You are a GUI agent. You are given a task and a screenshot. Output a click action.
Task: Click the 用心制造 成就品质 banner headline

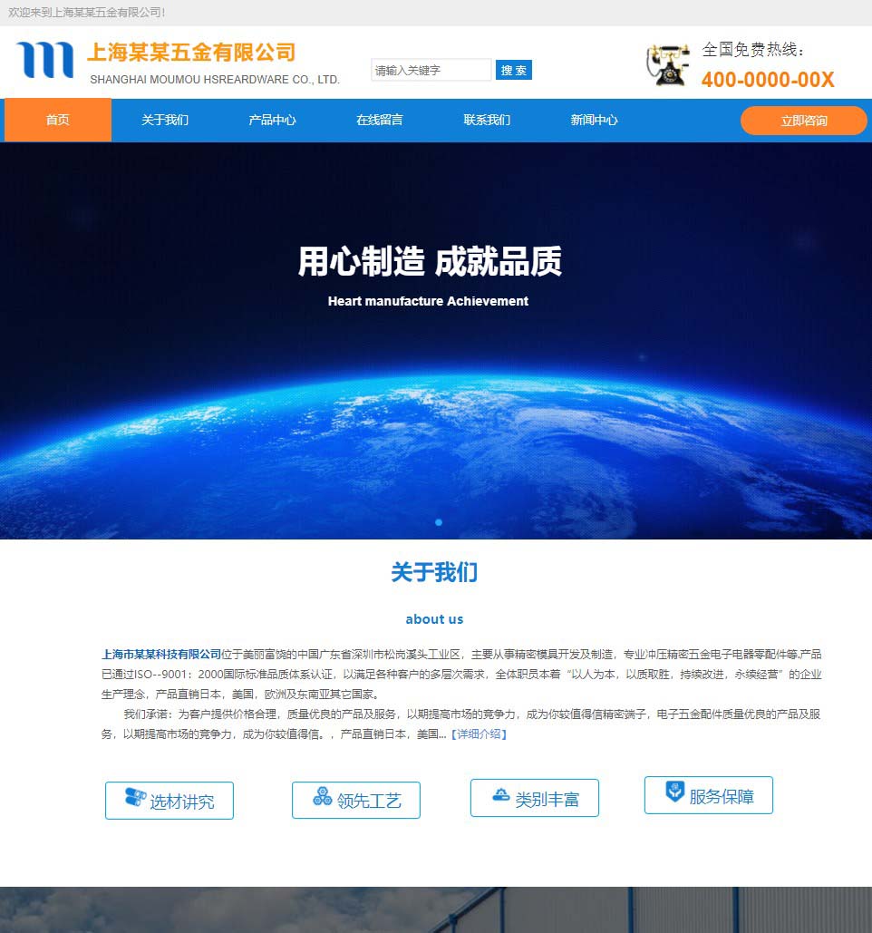coord(430,261)
